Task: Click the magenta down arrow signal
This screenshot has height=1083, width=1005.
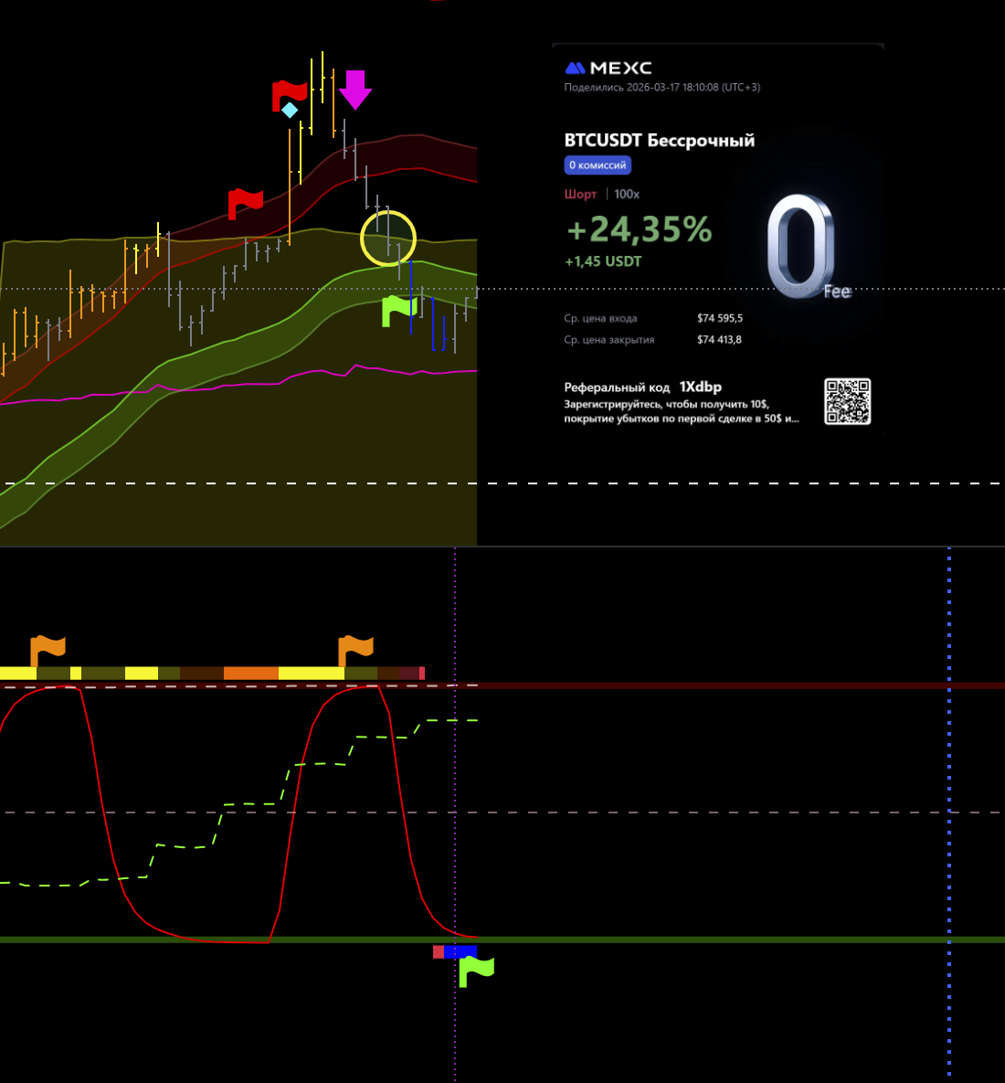Action: click(354, 90)
